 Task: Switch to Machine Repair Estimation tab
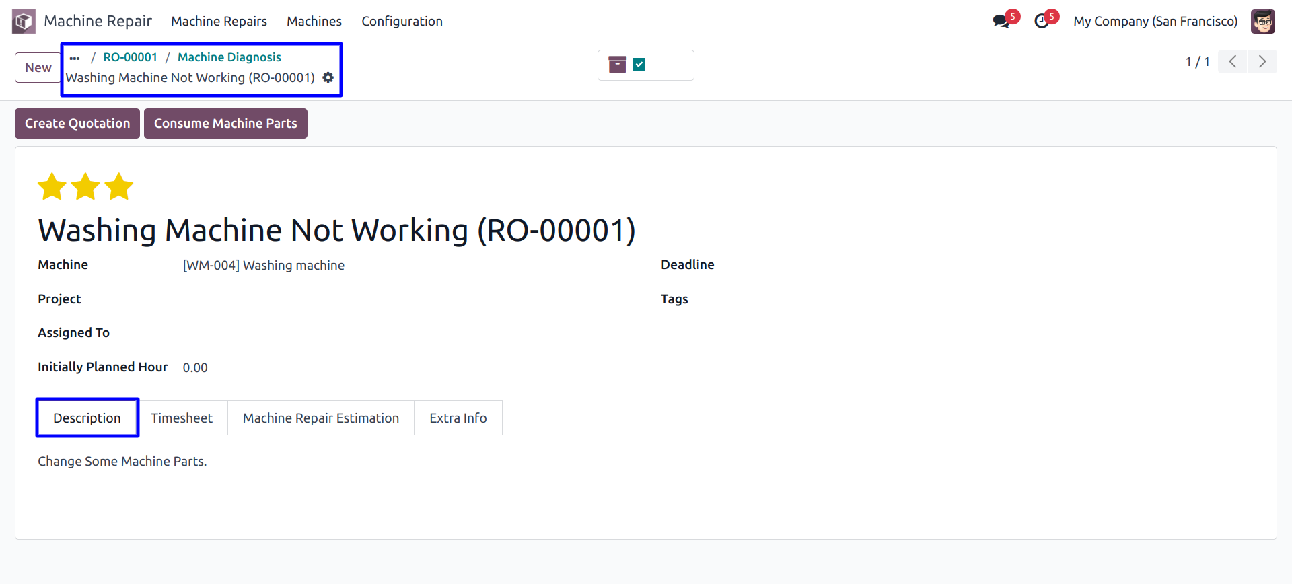(x=321, y=418)
